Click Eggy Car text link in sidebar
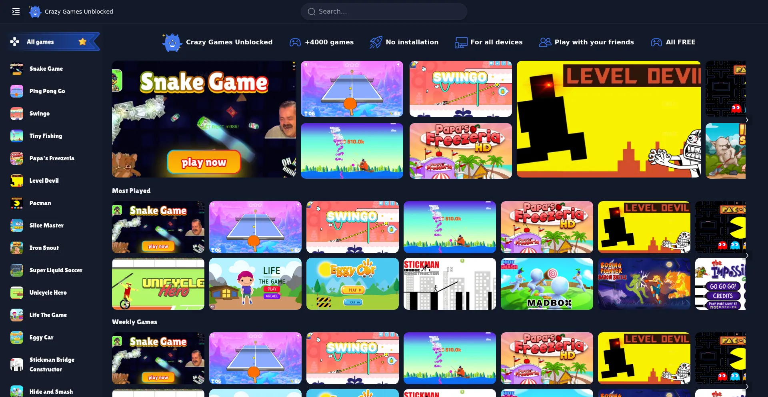 41,337
